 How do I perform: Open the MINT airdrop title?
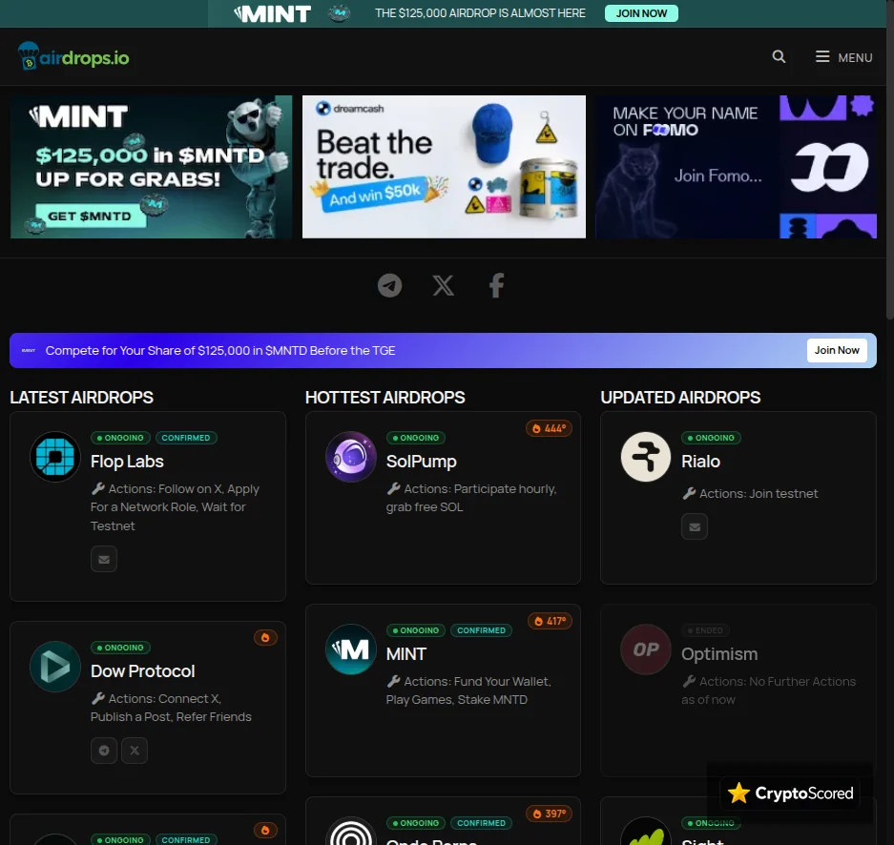tap(405, 654)
